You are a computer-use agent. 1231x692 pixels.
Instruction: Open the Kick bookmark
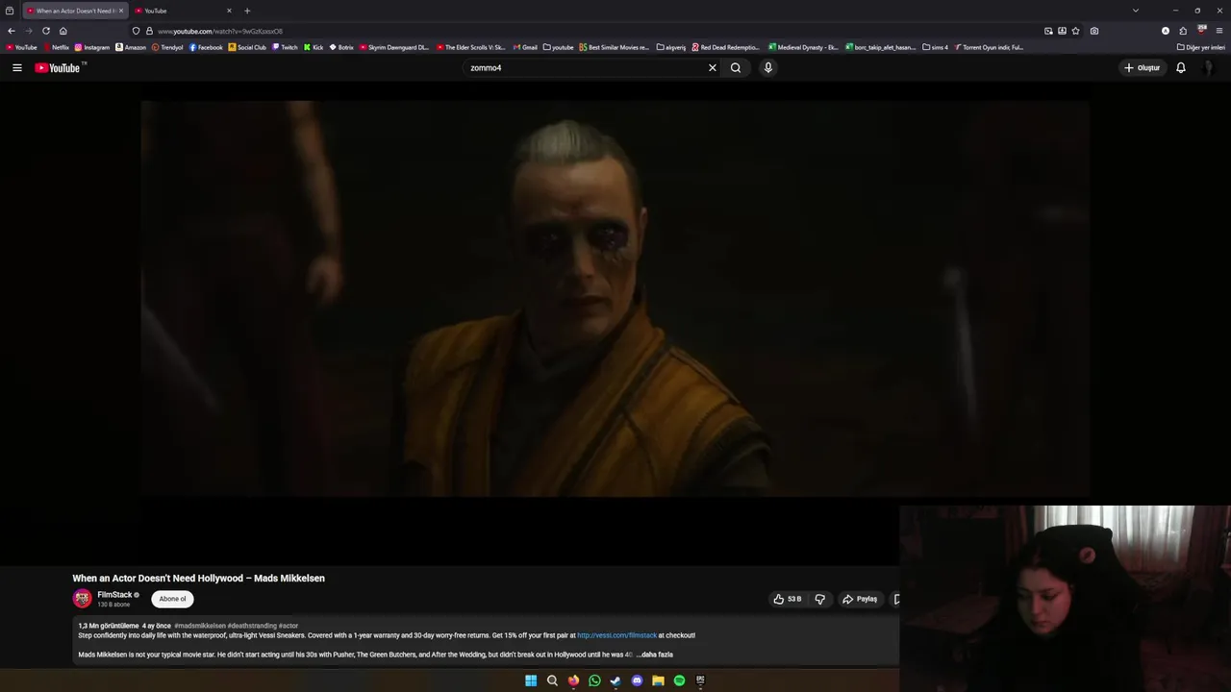point(314,47)
